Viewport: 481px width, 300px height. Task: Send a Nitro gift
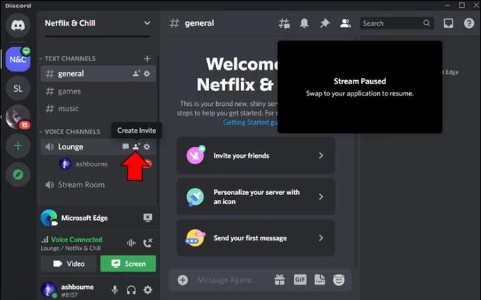tap(280, 280)
